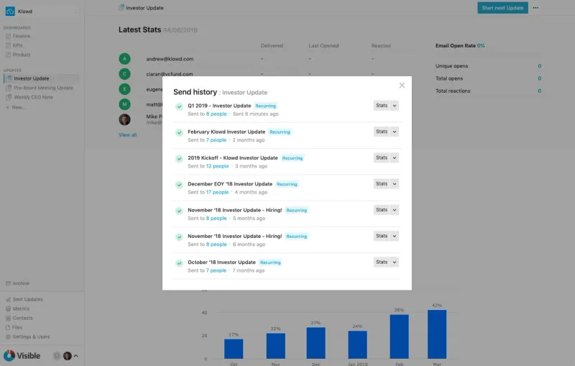Close the Send history dialog

pos(402,86)
